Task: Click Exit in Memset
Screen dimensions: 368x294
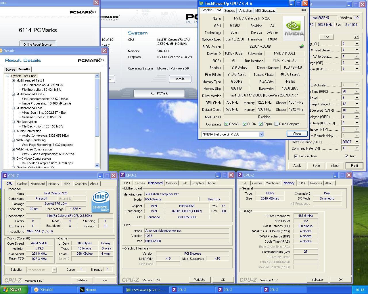Action: click(354, 166)
